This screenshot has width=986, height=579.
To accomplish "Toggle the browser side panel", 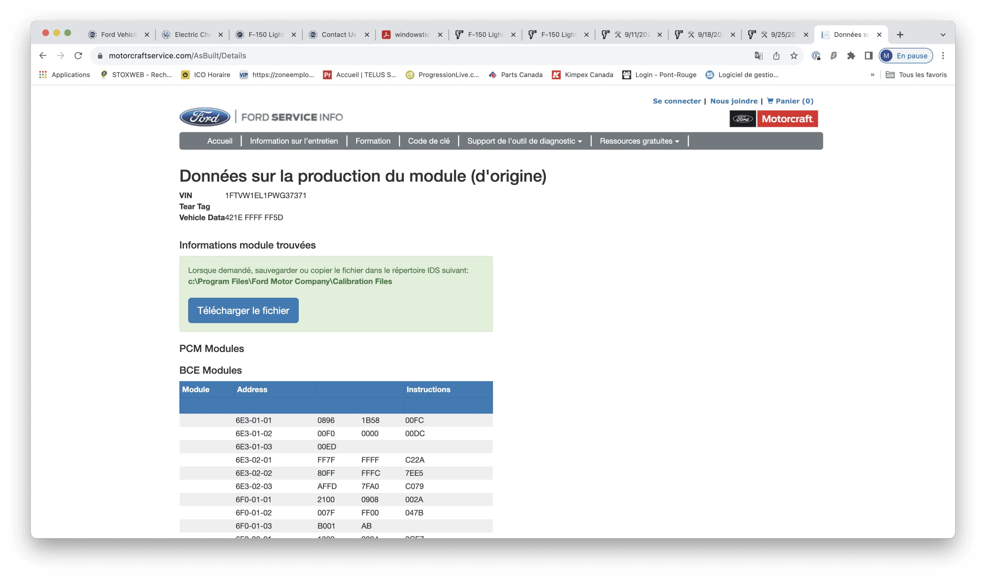I will (869, 56).
